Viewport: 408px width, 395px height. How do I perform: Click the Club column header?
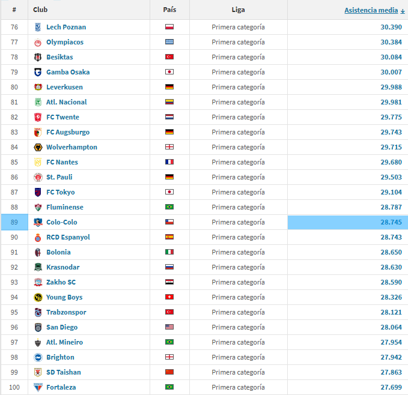pyautogui.click(x=40, y=10)
